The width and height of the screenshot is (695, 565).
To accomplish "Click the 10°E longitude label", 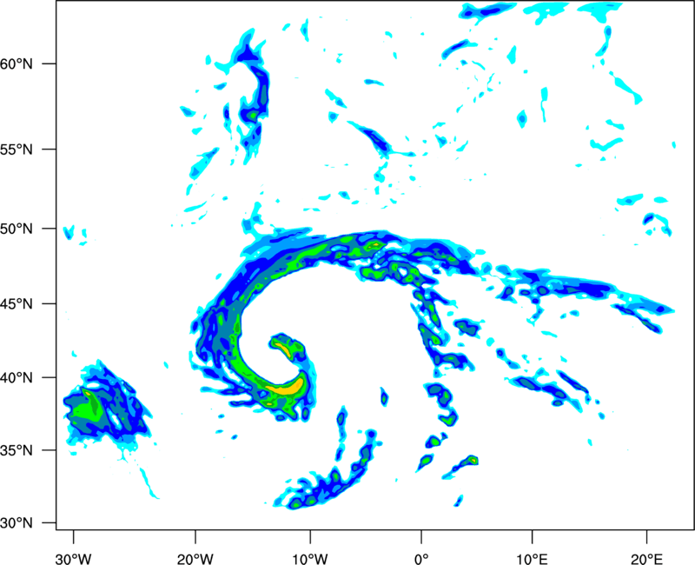I will click(532, 559).
